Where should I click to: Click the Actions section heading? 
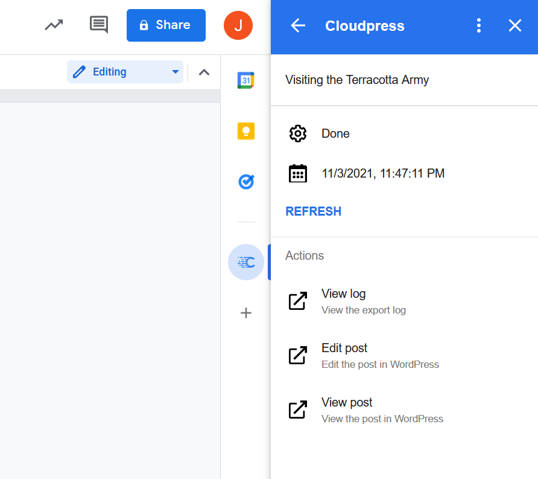click(x=305, y=256)
